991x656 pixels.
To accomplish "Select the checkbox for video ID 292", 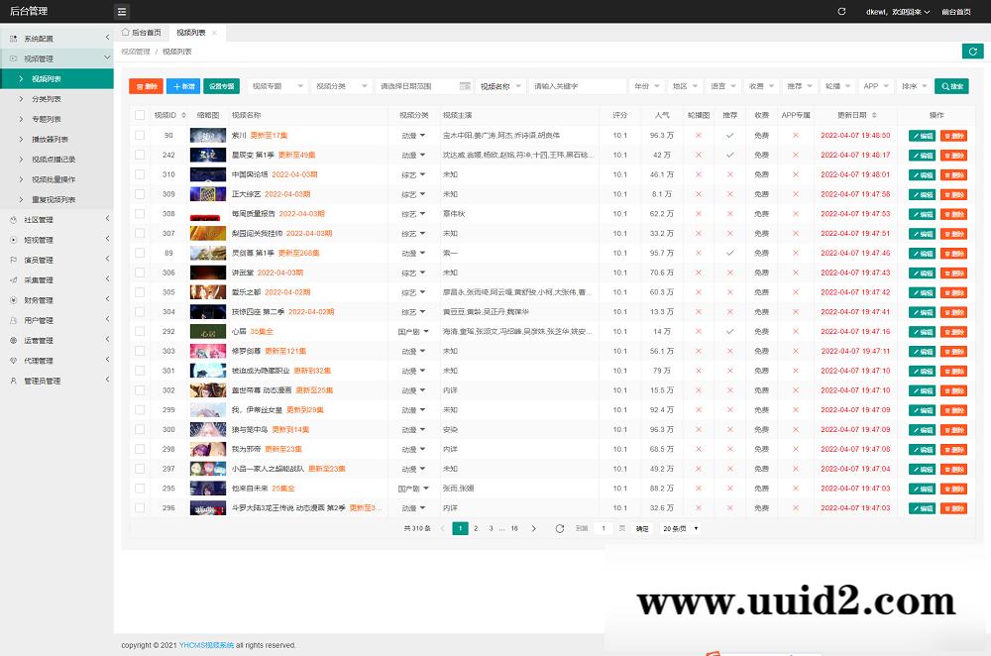I will [x=140, y=331].
